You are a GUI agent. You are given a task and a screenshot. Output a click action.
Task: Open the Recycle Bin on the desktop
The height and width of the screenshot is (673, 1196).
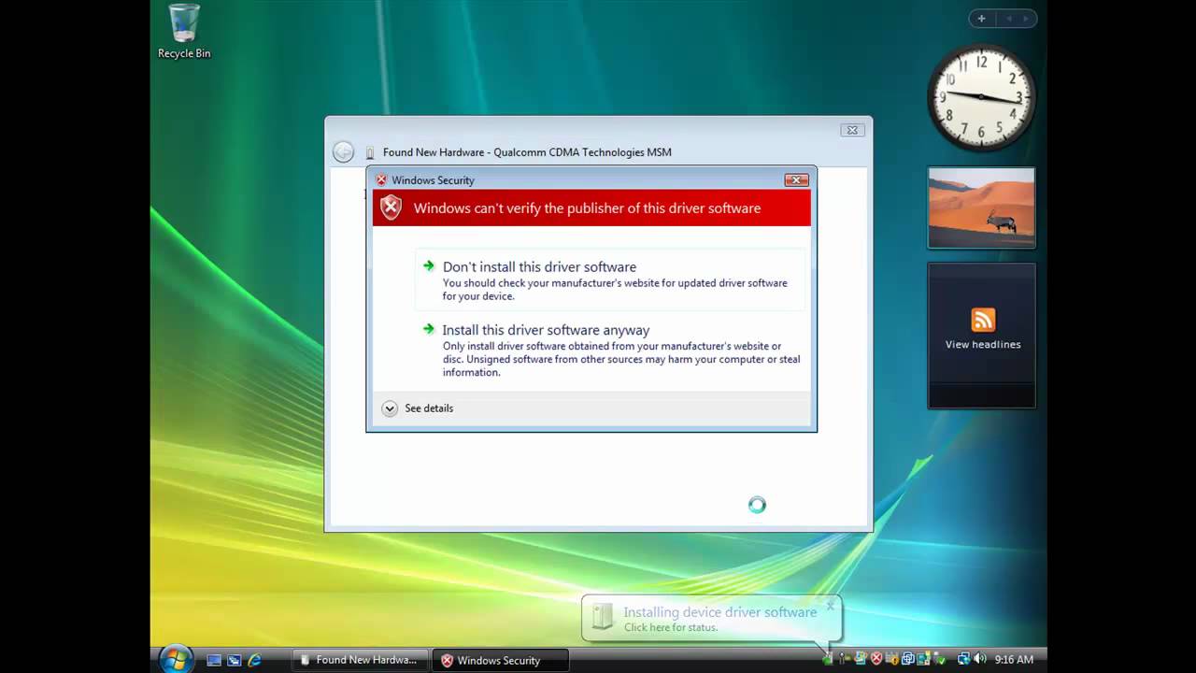pyautogui.click(x=184, y=31)
